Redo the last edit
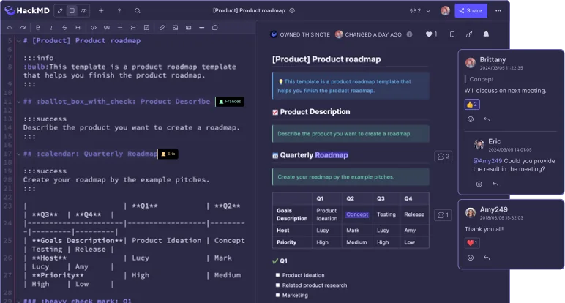 [x=23, y=28]
